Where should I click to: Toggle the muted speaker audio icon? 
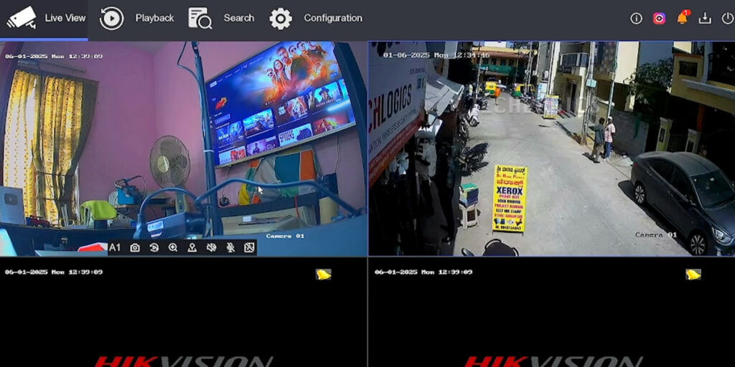(x=211, y=248)
